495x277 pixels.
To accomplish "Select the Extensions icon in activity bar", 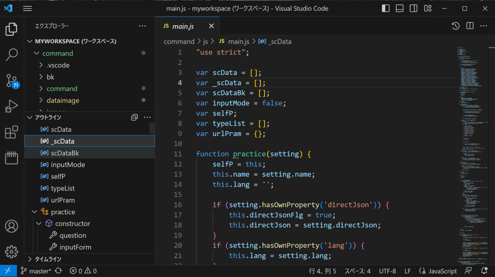I will pos(12,132).
